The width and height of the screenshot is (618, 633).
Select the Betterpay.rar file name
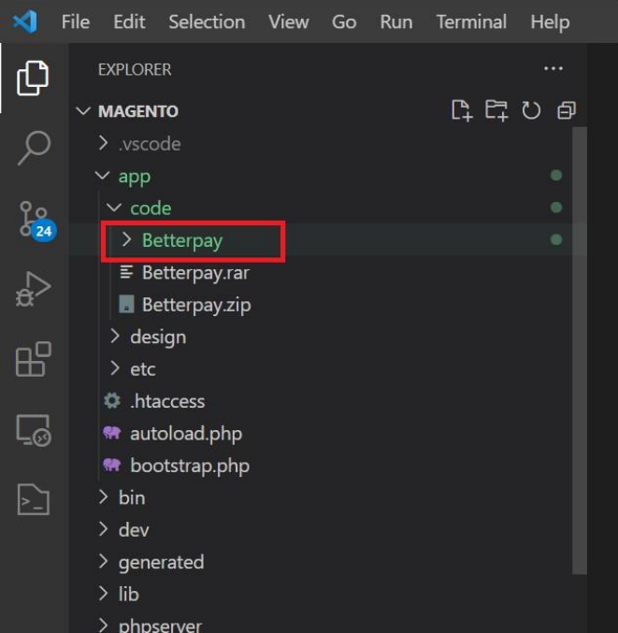195,273
